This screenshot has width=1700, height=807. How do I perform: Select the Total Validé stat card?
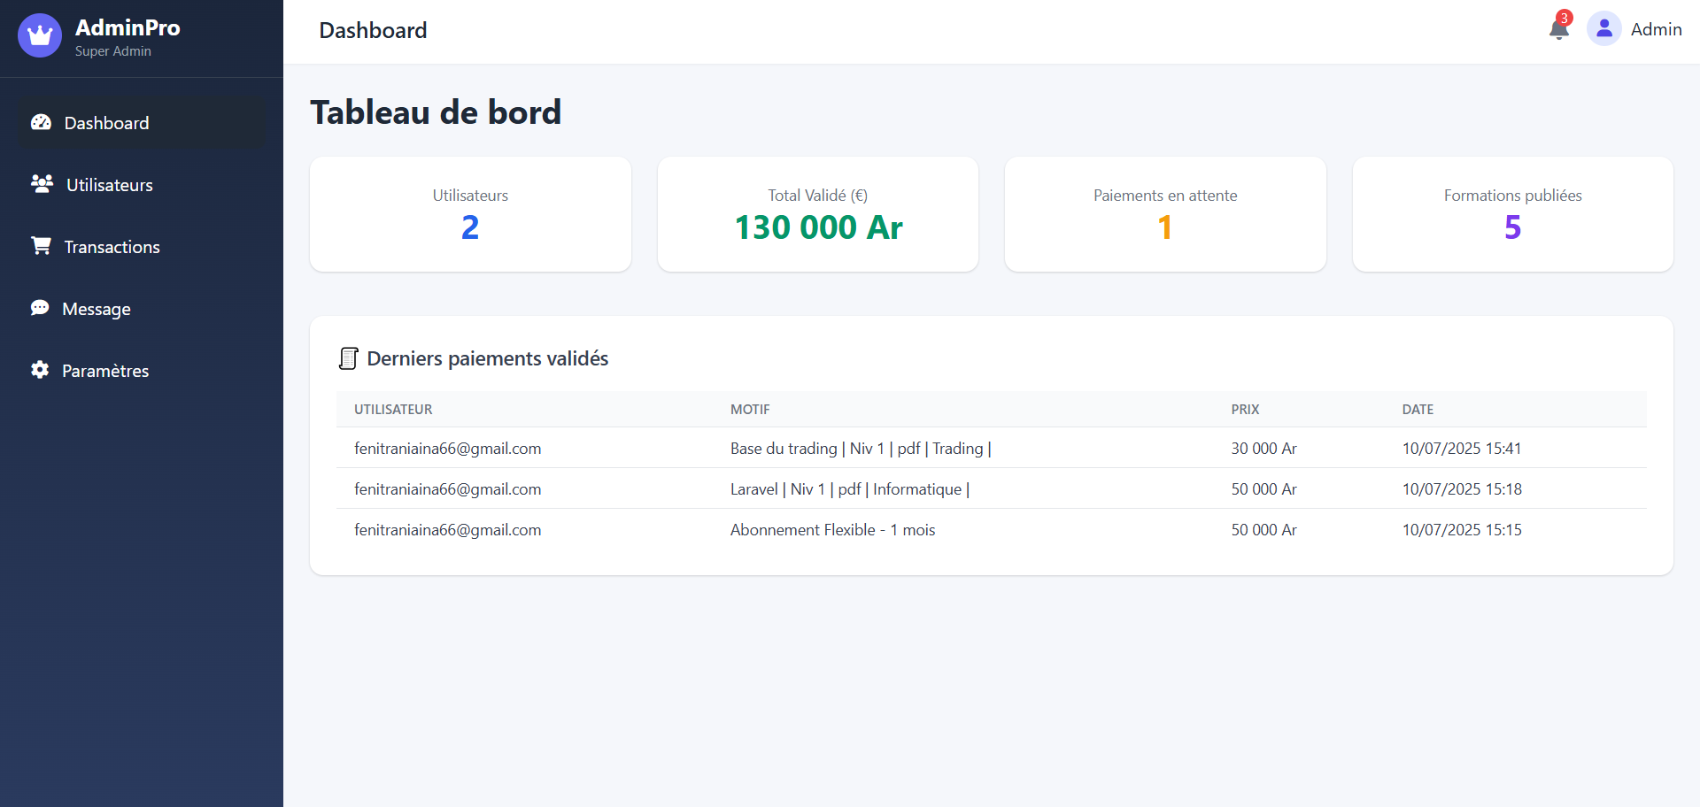pyautogui.click(x=818, y=214)
